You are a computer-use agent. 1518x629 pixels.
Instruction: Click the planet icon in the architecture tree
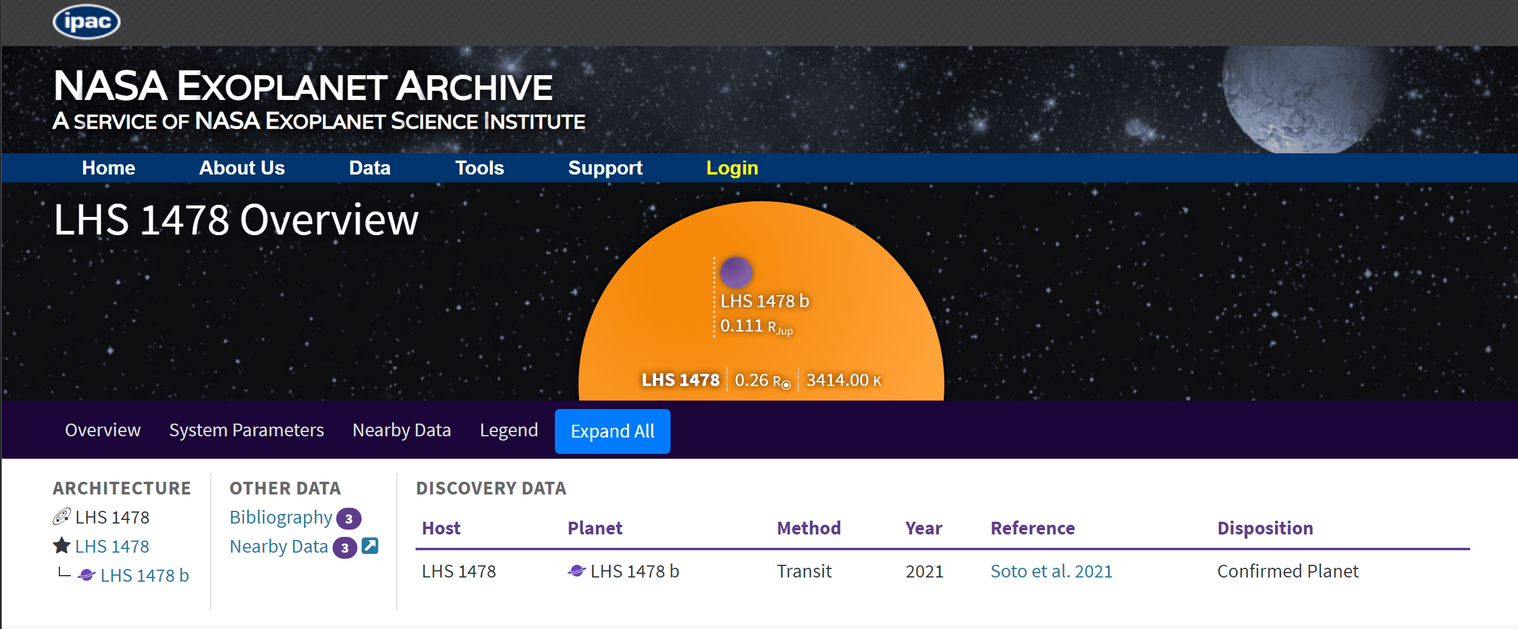86,575
